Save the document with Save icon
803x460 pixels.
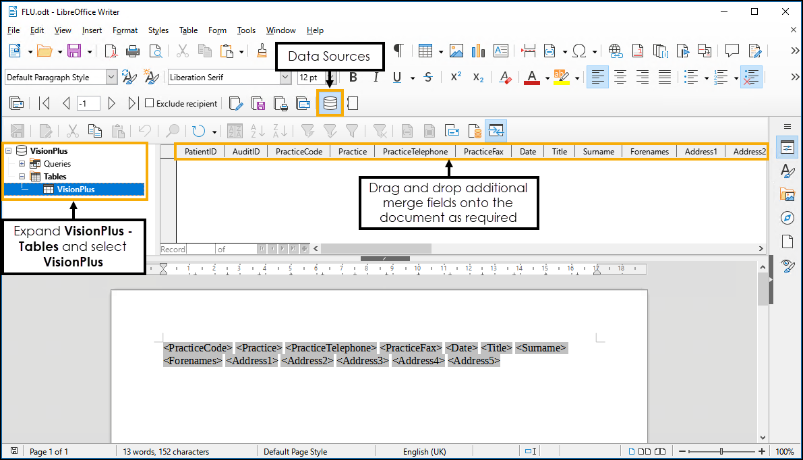(x=74, y=51)
